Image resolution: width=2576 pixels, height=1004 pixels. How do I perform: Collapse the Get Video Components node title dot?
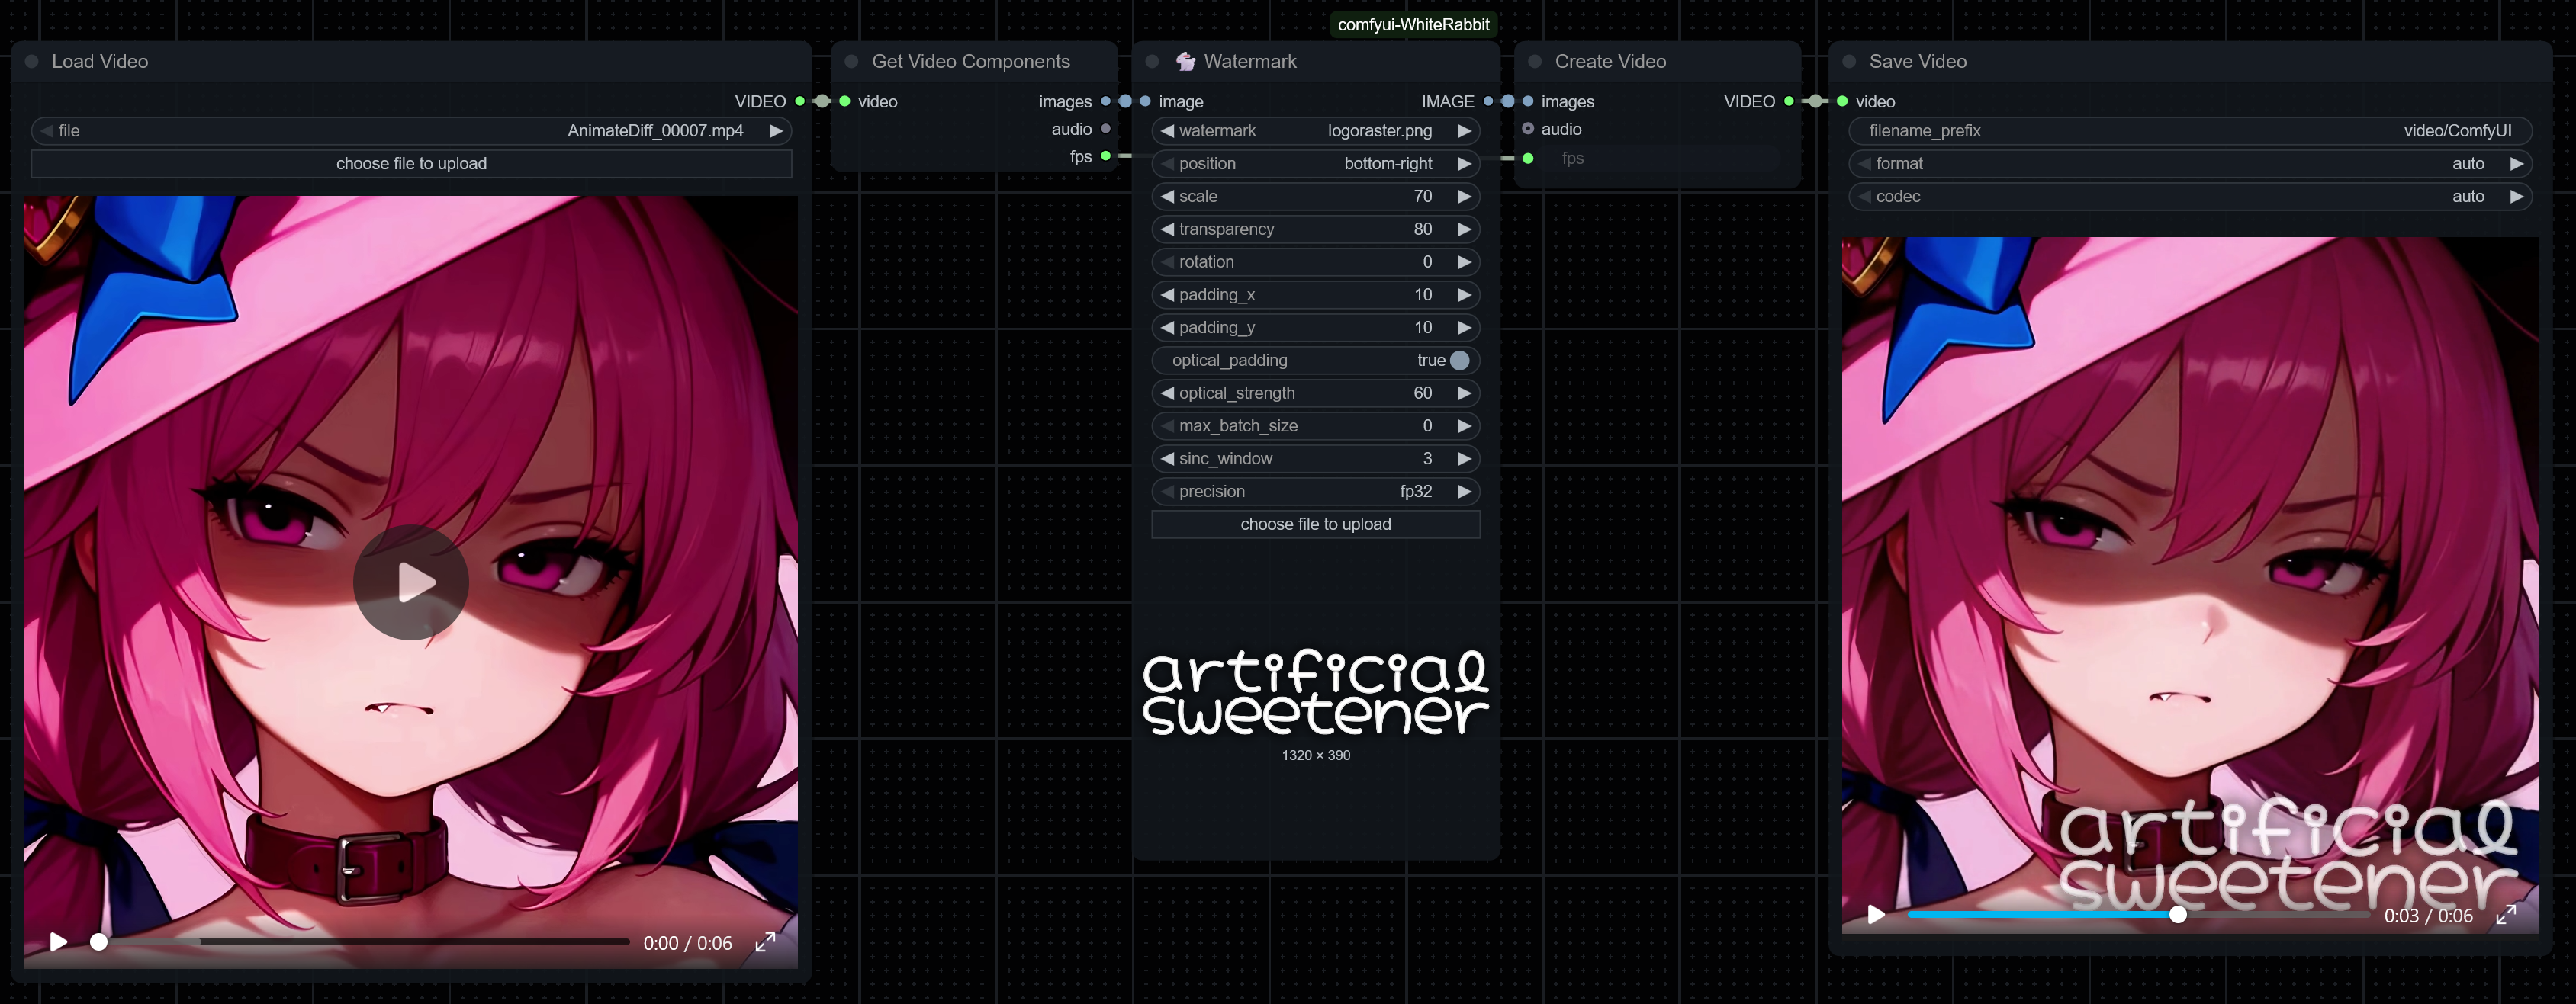[852, 62]
